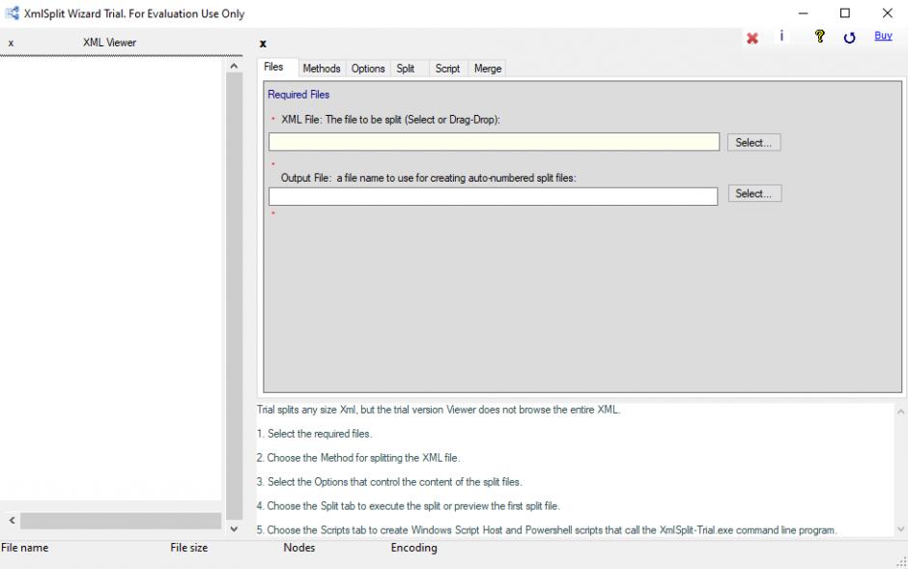The height and width of the screenshot is (569, 908).
Task: Click XML Viewer scroll down arrow
Action: (x=234, y=528)
